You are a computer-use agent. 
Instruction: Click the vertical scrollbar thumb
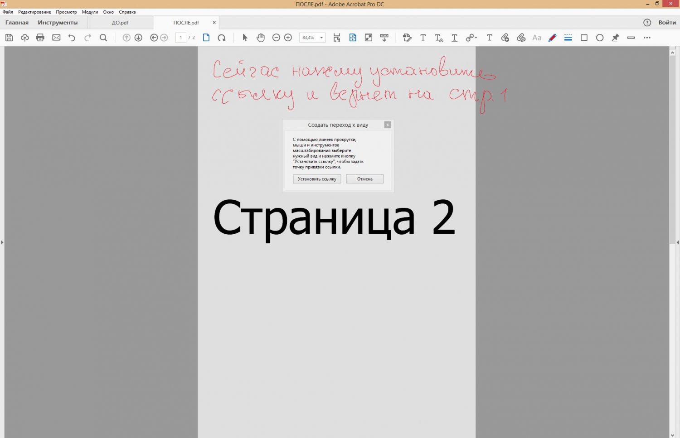tap(672, 150)
